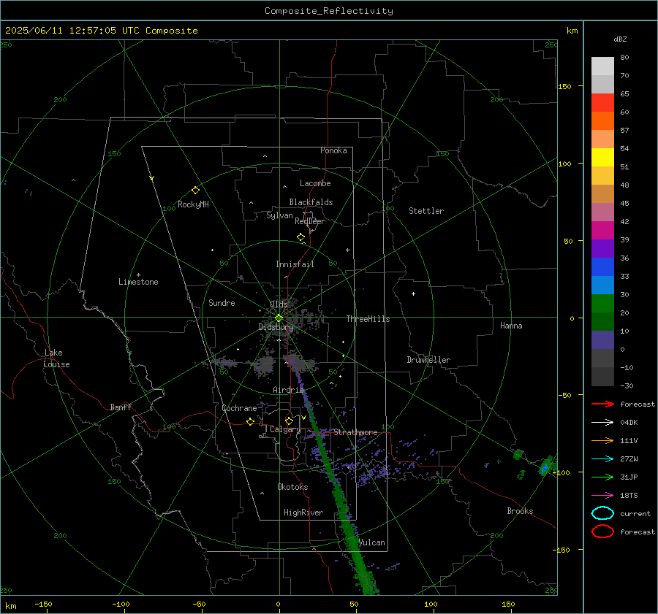
Task: Select the yellow swatch between 54 and 51 dBZ
Action: 602,158
